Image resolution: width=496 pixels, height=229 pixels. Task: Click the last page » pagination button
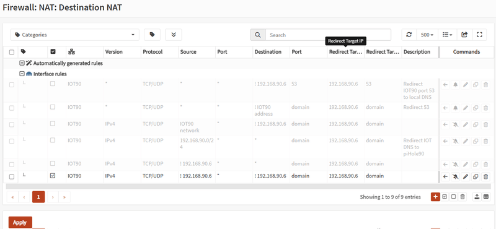pyautogui.click(x=64, y=197)
